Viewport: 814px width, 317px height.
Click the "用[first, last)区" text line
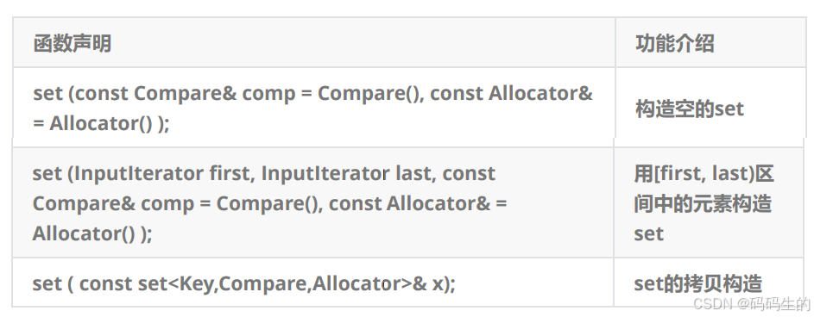tap(704, 173)
